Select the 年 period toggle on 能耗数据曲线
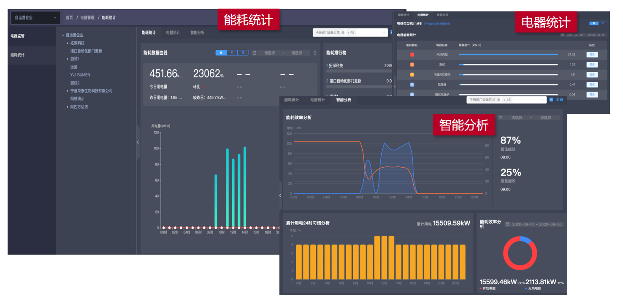The height and width of the screenshot is (296, 623). (x=243, y=53)
